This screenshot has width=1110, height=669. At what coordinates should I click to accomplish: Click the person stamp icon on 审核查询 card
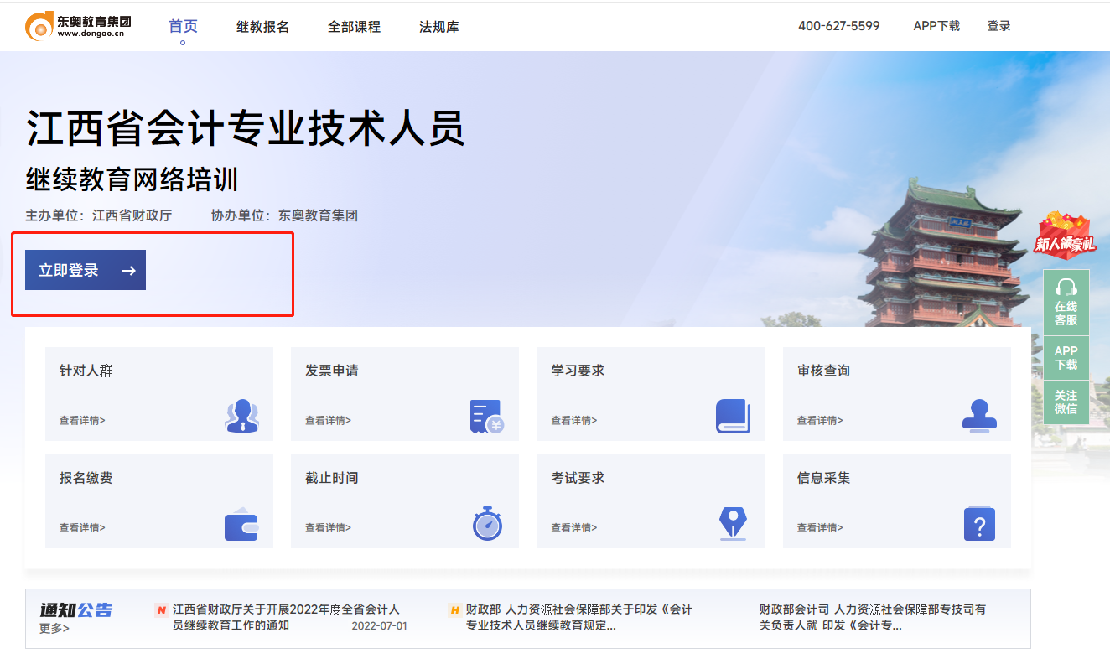[x=978, y=417]
